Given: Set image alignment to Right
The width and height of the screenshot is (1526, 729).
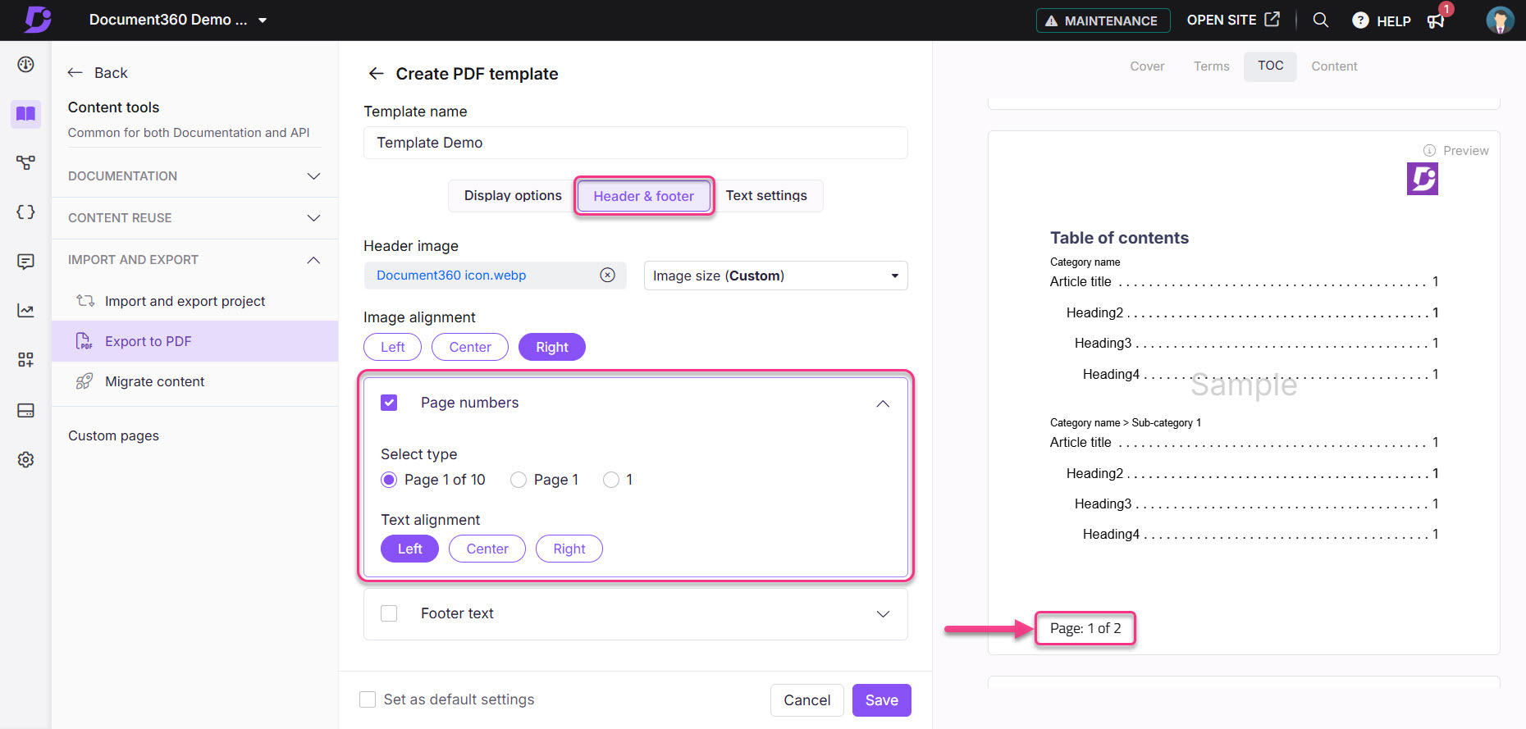Looking at the screenshot, I should click(552, 347).
